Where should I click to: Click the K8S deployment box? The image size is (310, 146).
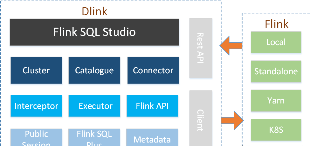[x=276, y=130]
